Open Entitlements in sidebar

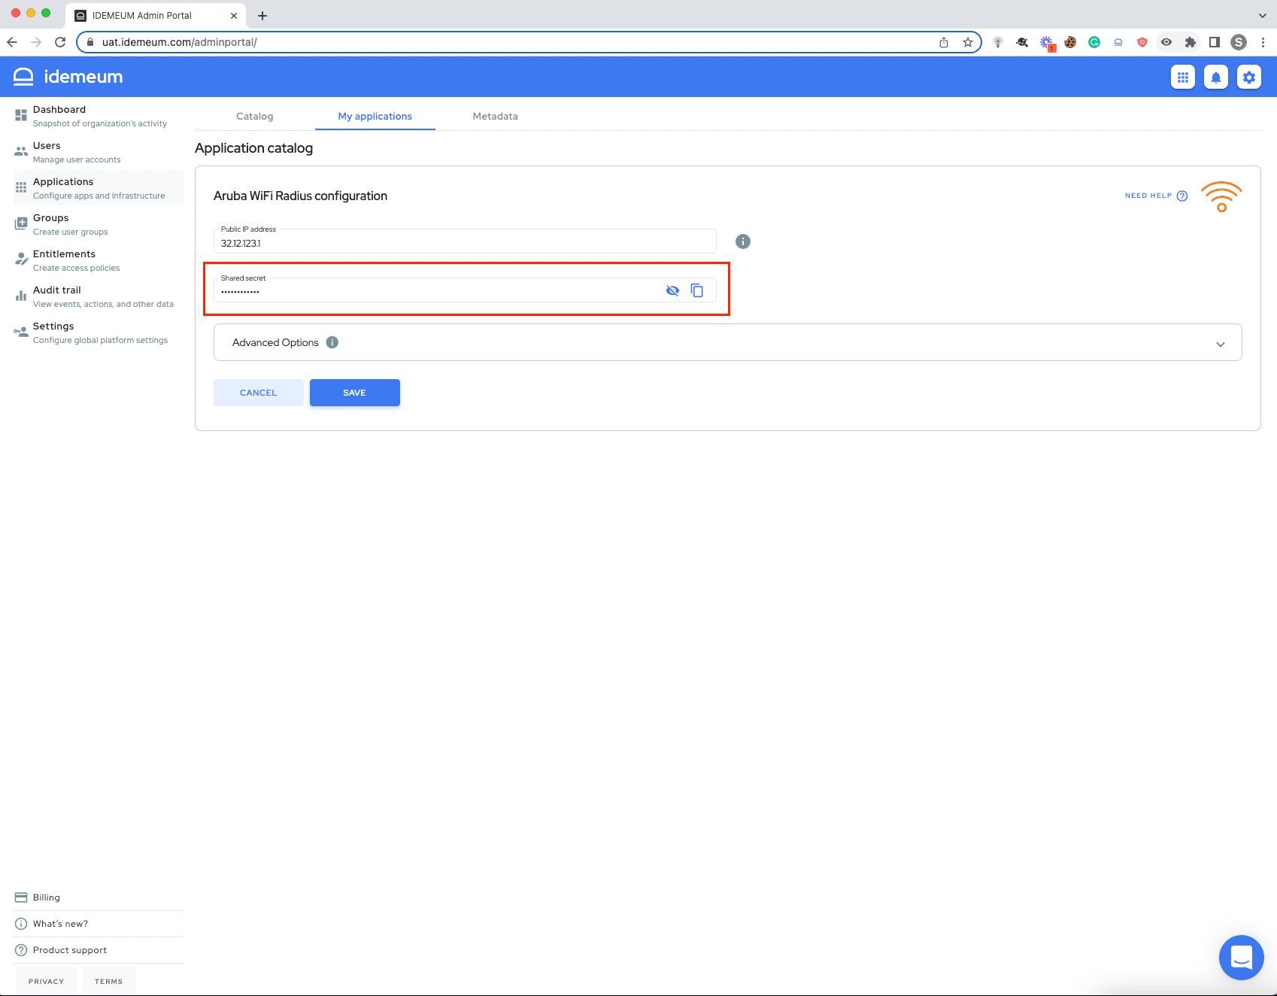pos(99,260)
